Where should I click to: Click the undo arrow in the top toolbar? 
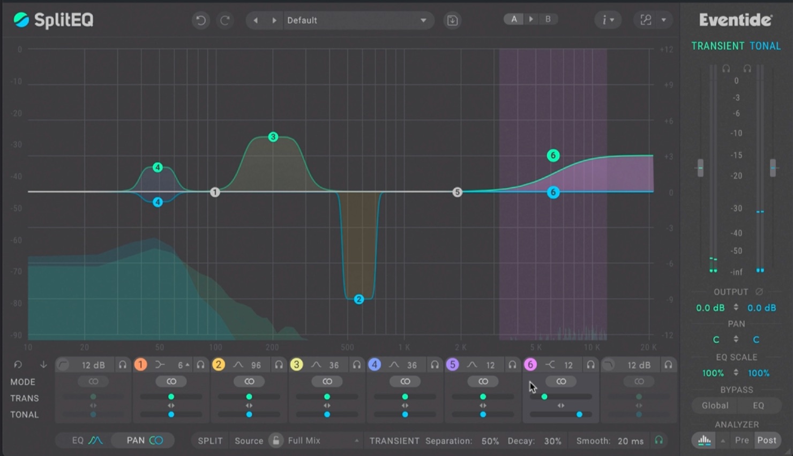coord(201,20)
